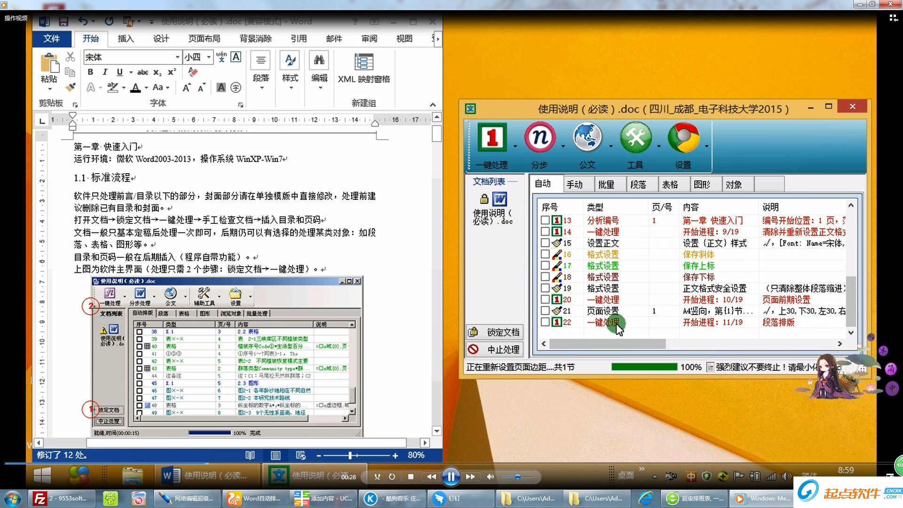The width and height of the screenshot is (903, 508).
Task: Toggle the checkbox for row 21
Action: point(545,310)
